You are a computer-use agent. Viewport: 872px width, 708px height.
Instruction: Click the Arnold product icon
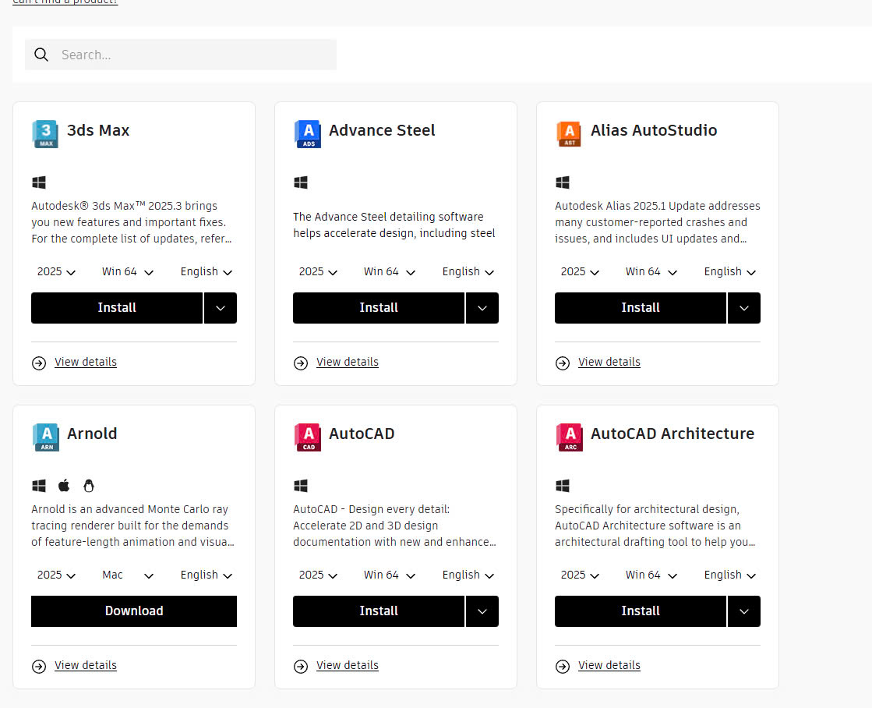tap(46, 437)
